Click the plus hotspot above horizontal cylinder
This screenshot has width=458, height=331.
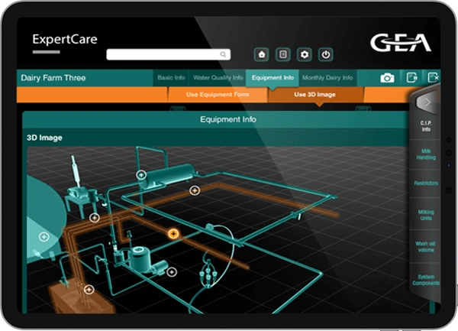click(141, 175)
